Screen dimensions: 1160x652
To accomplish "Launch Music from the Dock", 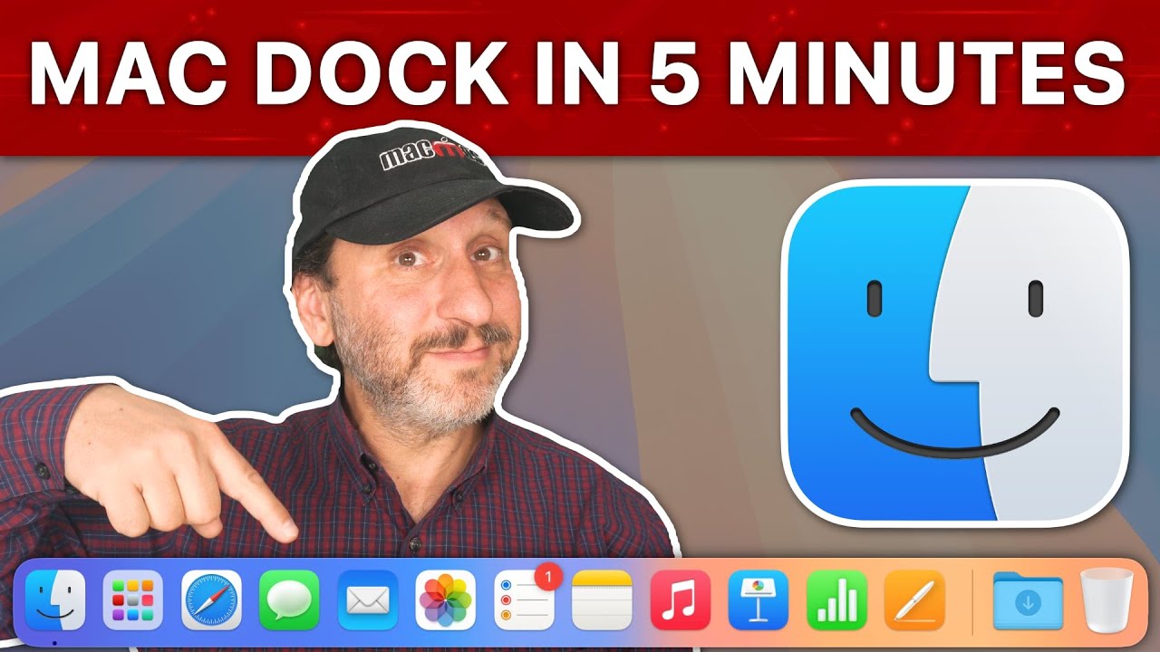I will 680,600.
